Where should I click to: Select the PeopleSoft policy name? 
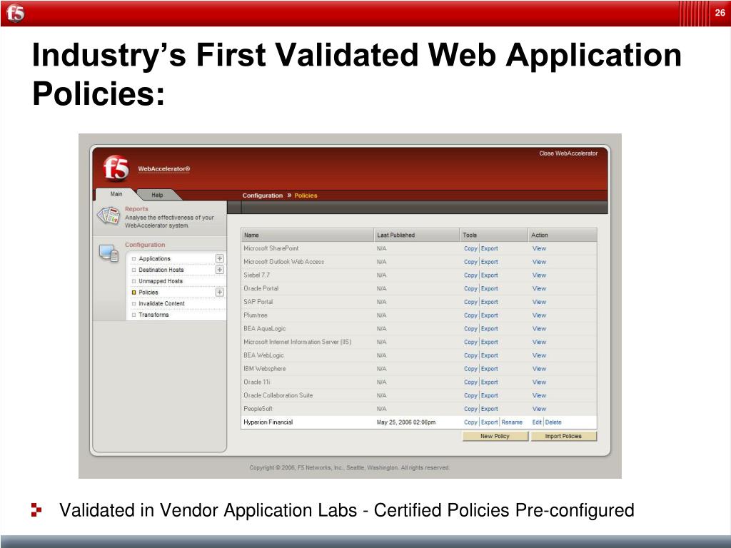258,409
